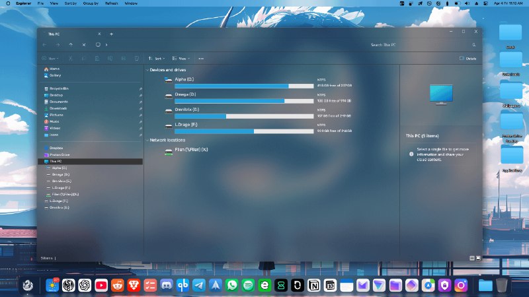Expand the address bar path chevron
Image resolution: width=529 pixels, height=297 pixels.
(106, 45)
